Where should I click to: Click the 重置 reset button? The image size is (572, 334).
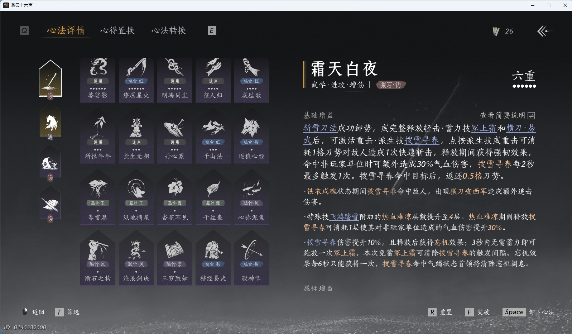440,312
